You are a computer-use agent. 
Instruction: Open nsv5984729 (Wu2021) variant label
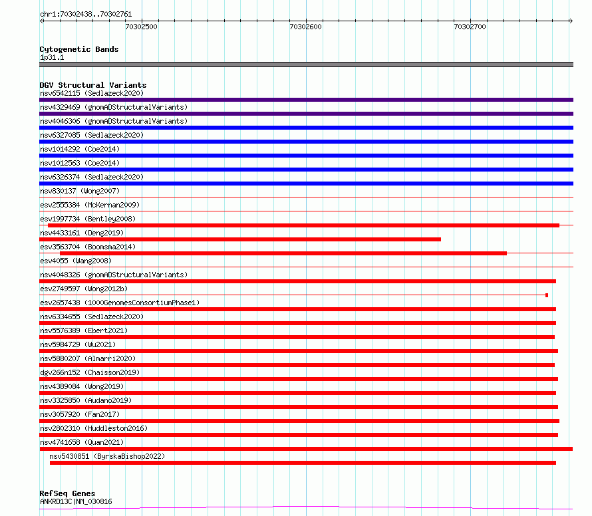coord(78,344)
